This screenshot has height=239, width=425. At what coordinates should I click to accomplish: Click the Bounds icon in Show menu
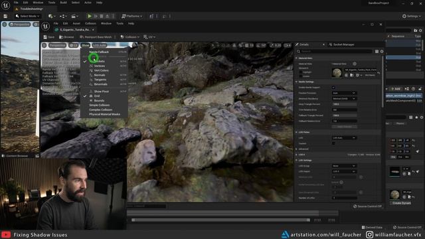[x=91, y=100]
